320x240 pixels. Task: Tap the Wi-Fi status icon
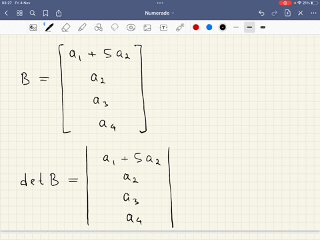(299, 3)
